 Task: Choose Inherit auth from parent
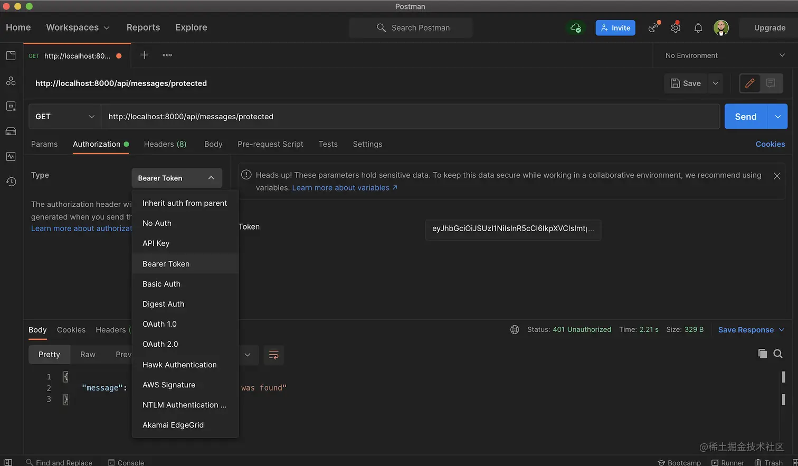tap(185, 203)
